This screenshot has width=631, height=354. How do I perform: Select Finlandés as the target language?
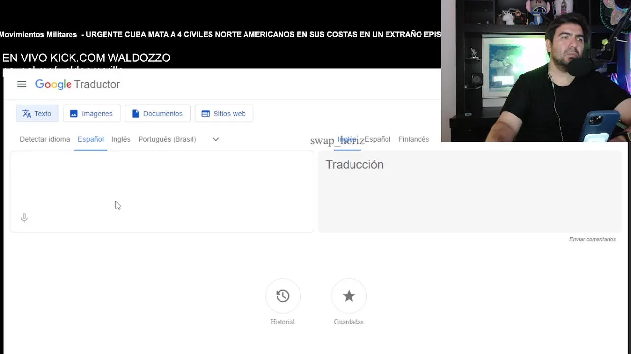tap(414, 139)
